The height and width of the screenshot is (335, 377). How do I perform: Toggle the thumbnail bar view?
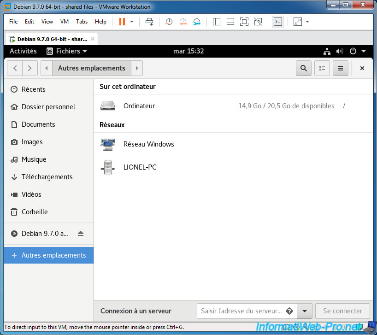point(230,22)
